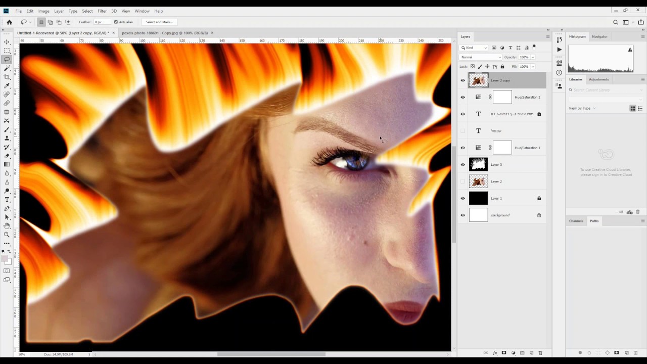The height and width of the screenshot is (364, 647).
Task: Open the Search icon in top bar
Action: pos(615,22)
